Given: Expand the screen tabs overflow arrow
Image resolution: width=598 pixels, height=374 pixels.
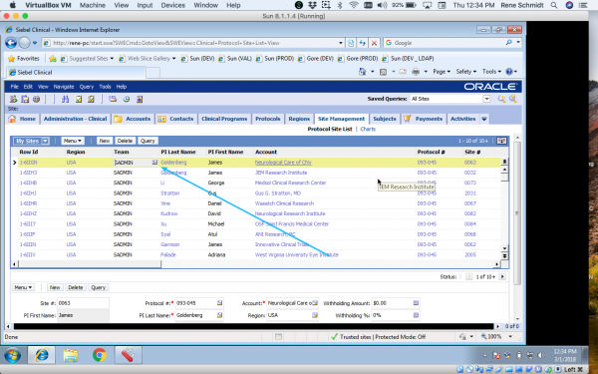Looking at the screenshot, I should (x=484, y=119).
